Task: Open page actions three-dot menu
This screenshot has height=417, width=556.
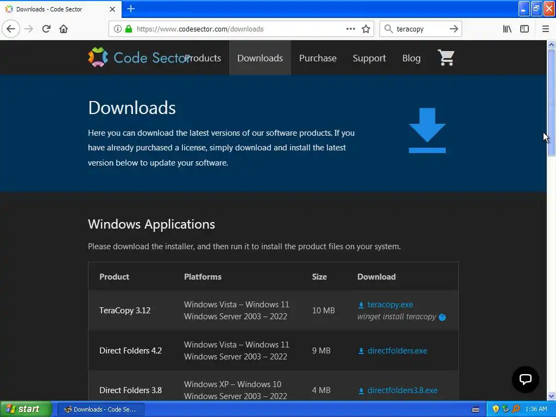Action: click(350, 29)
